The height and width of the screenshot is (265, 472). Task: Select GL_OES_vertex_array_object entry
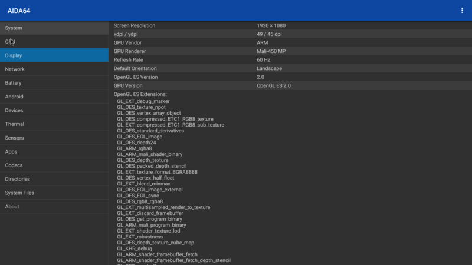coord(149,113)
